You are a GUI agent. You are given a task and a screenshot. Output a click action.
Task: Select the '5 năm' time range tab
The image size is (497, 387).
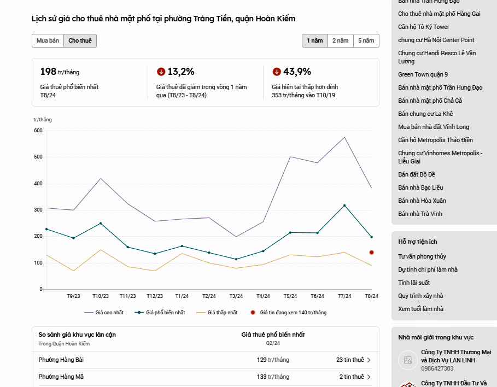[366, 40]
